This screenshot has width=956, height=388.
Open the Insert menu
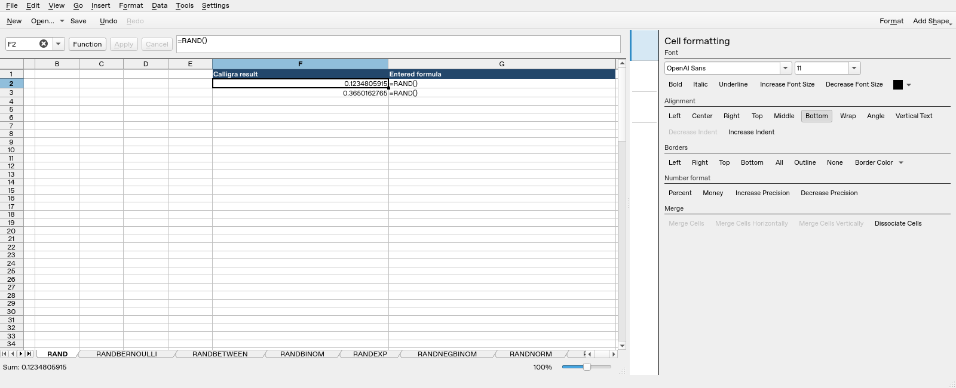(x=100, y=5)
